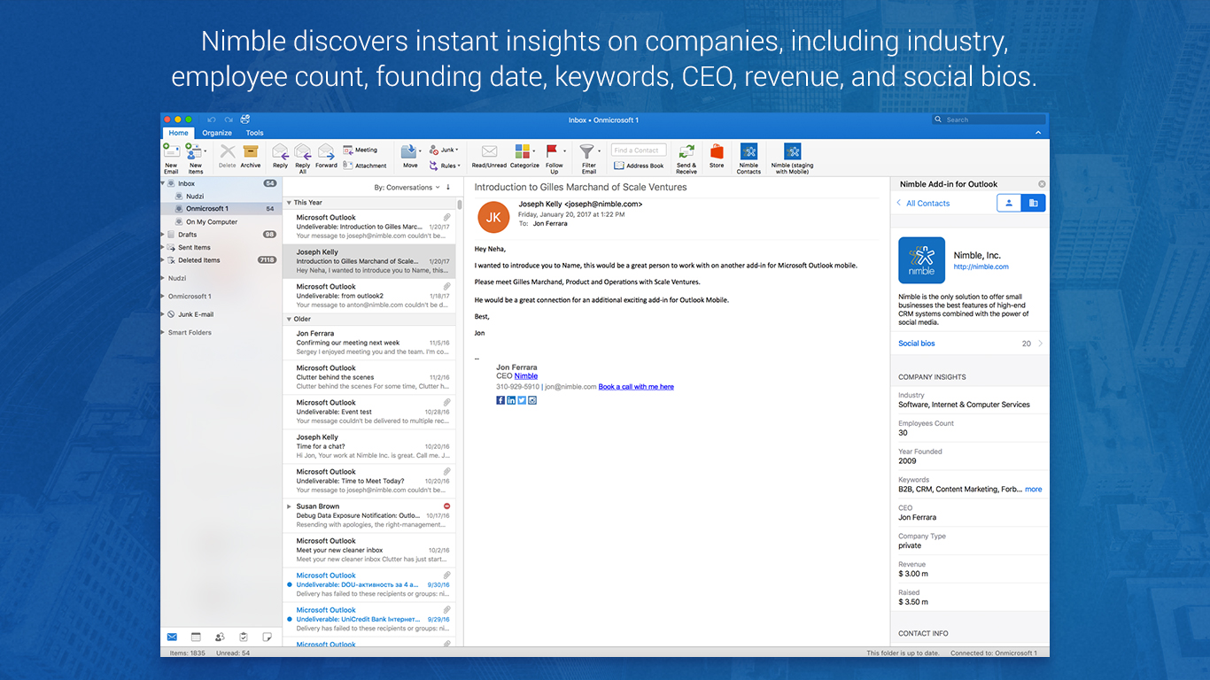
Task: Open the Tools ribbon tab
Action: 255,133
